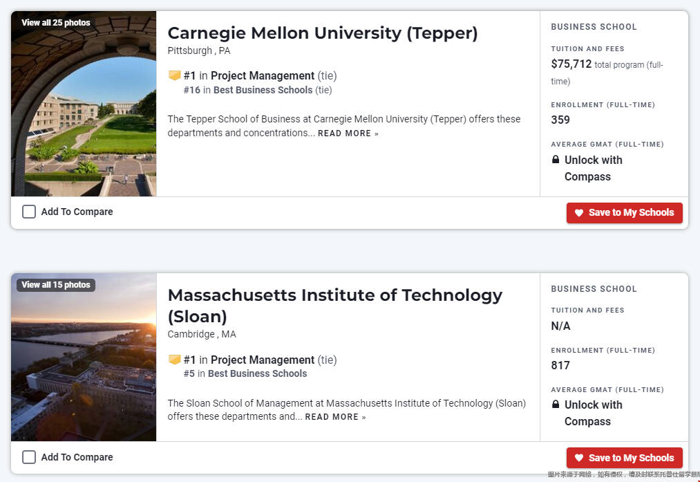Click the lock icon beside Carnegie Mellon's Unlock with Compass

(556, 160)
